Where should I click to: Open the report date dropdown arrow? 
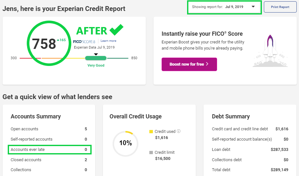click(253, 7)
